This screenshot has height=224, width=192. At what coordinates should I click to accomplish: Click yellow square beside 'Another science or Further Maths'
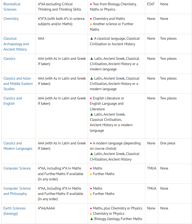(91, 24)
